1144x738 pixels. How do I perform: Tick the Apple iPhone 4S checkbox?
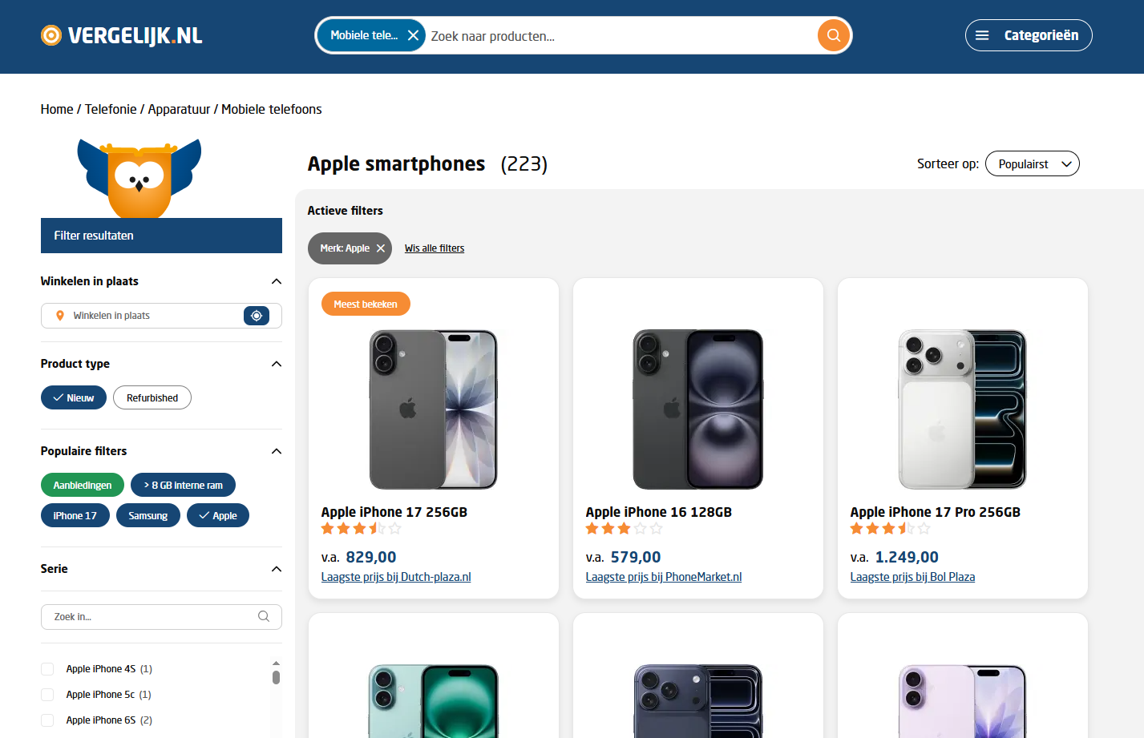click(x=47, y=669)
